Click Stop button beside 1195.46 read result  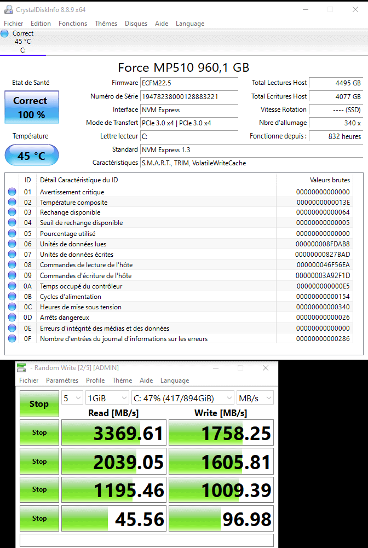[x=39, y=489]
